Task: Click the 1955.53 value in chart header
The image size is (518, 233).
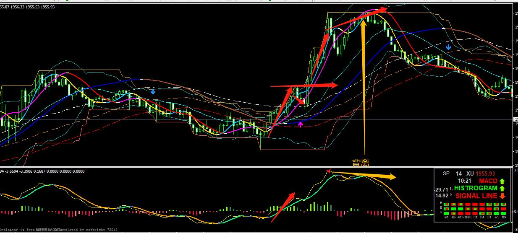Action: coord(33,7)
